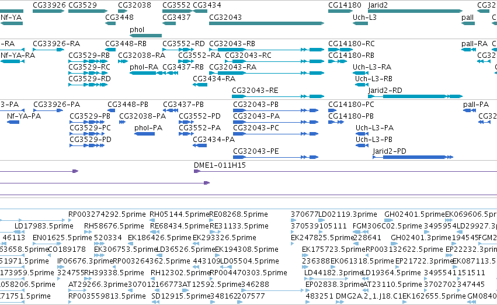Select transcript CG3529-RB

89,55
